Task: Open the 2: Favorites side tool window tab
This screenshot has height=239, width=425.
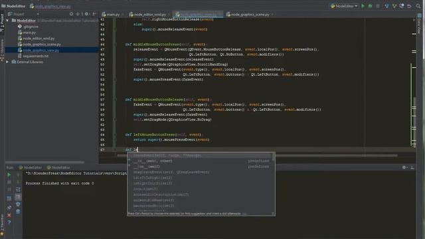Action: 2,224
